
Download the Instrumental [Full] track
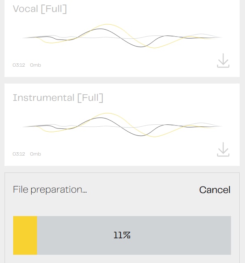(223, 149)
